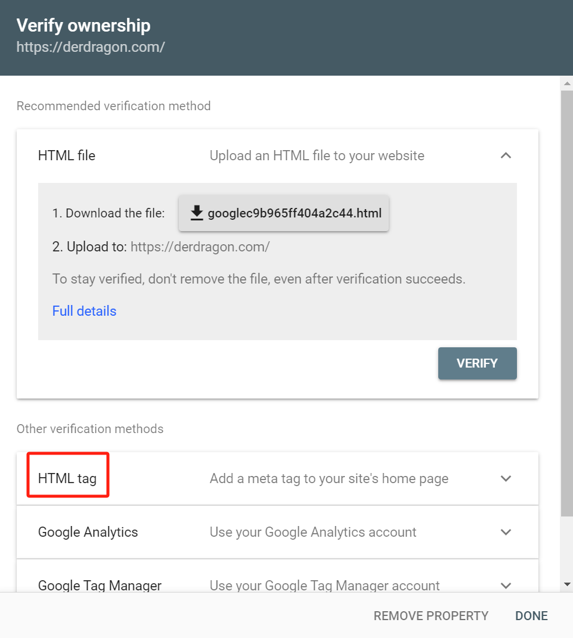Collapse the HTML file section chevron

506,155
